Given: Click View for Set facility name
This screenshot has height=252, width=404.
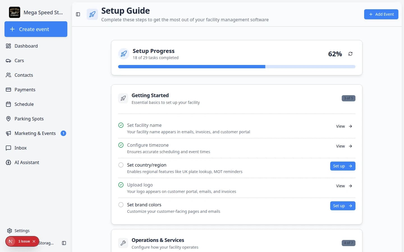Looking at the screenshot, I should (x=344, y=126).
